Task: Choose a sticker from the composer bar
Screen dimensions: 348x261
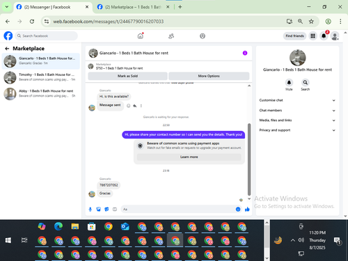Action: click(x=106, y=209)
